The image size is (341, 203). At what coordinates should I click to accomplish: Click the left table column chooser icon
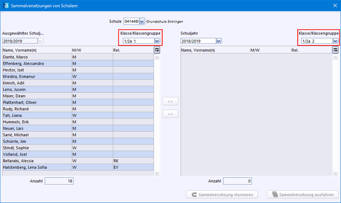point(157,50)
